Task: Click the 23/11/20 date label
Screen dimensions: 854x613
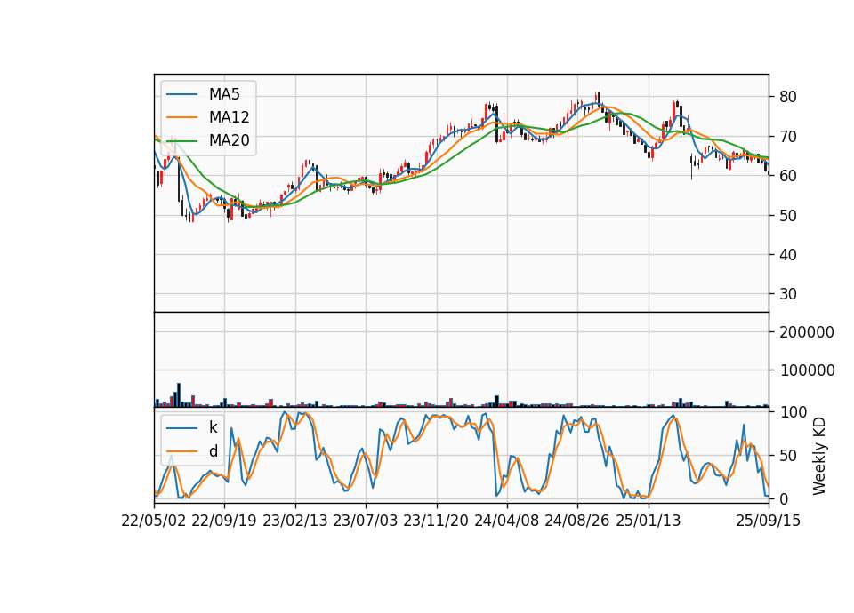Action: coord(436,521)
